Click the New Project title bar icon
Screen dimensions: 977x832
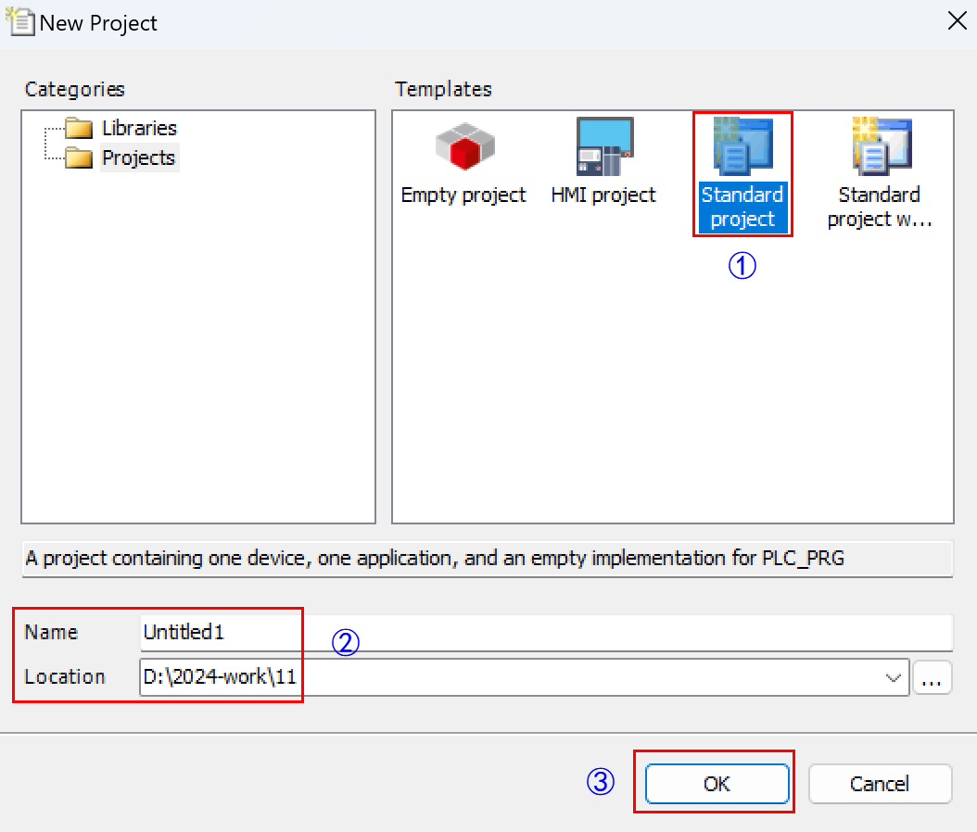(x=20, y=22)
